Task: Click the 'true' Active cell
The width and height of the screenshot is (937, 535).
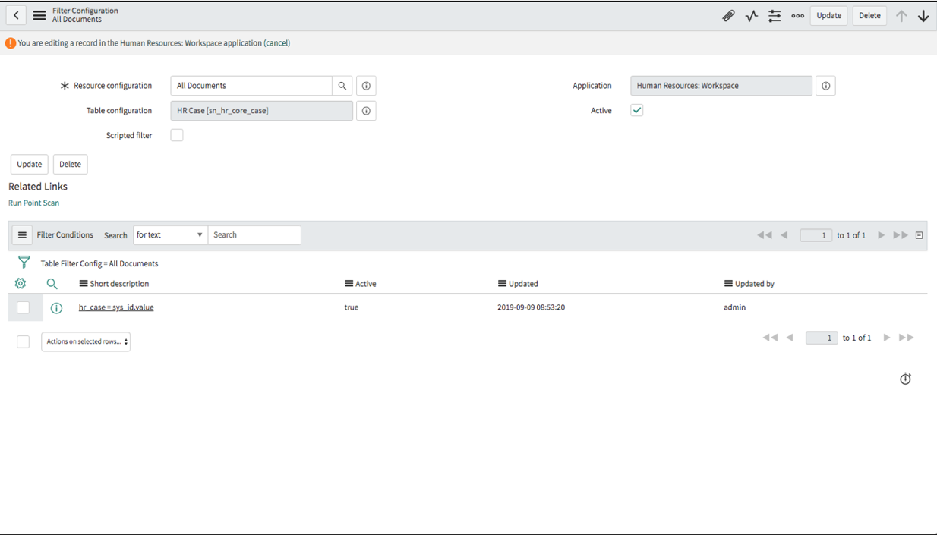Action: pyautogui.click(x=352, y=307)
